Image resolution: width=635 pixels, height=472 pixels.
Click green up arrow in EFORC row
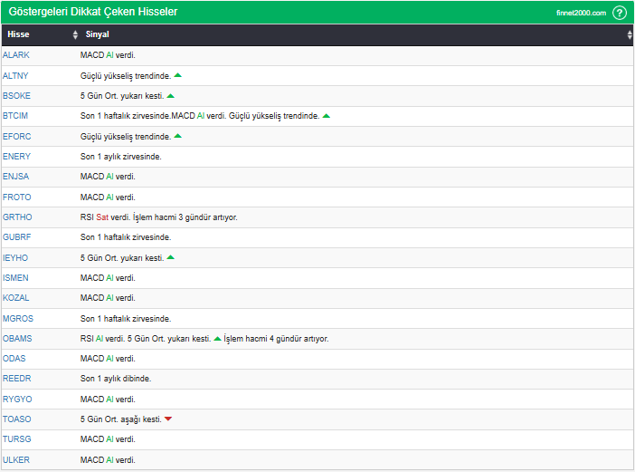click(178, 136)
